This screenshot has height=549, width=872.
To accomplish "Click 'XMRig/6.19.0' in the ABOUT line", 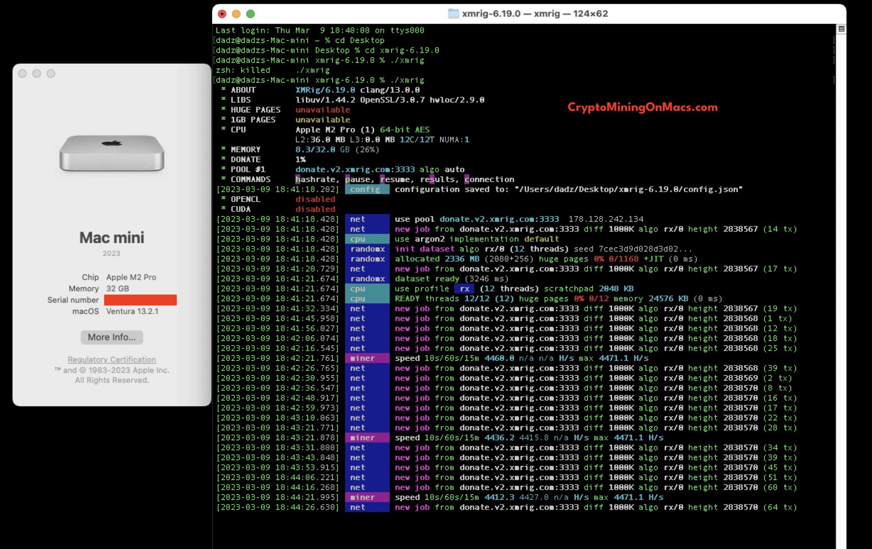I will (x=325, y=90).
